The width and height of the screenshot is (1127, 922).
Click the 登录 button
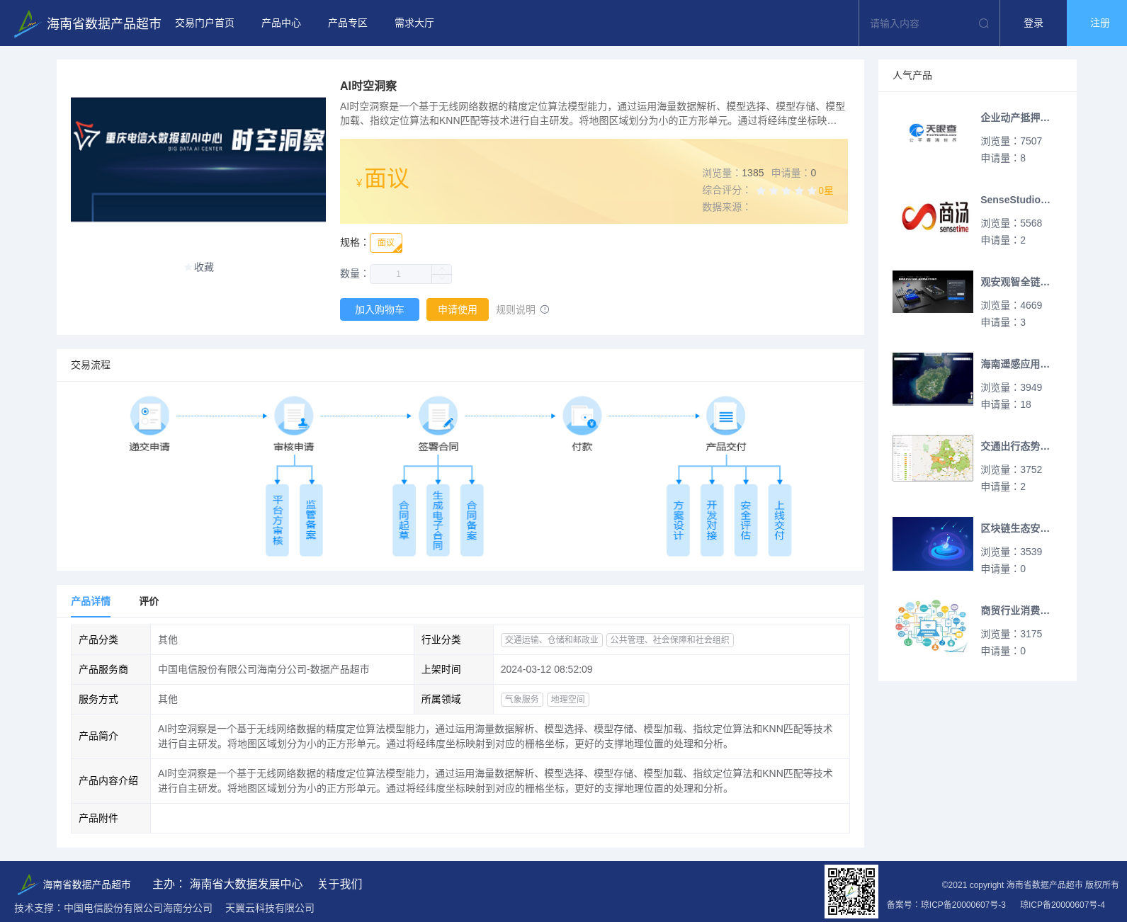pyautogui.click(x=1033, y=23)
